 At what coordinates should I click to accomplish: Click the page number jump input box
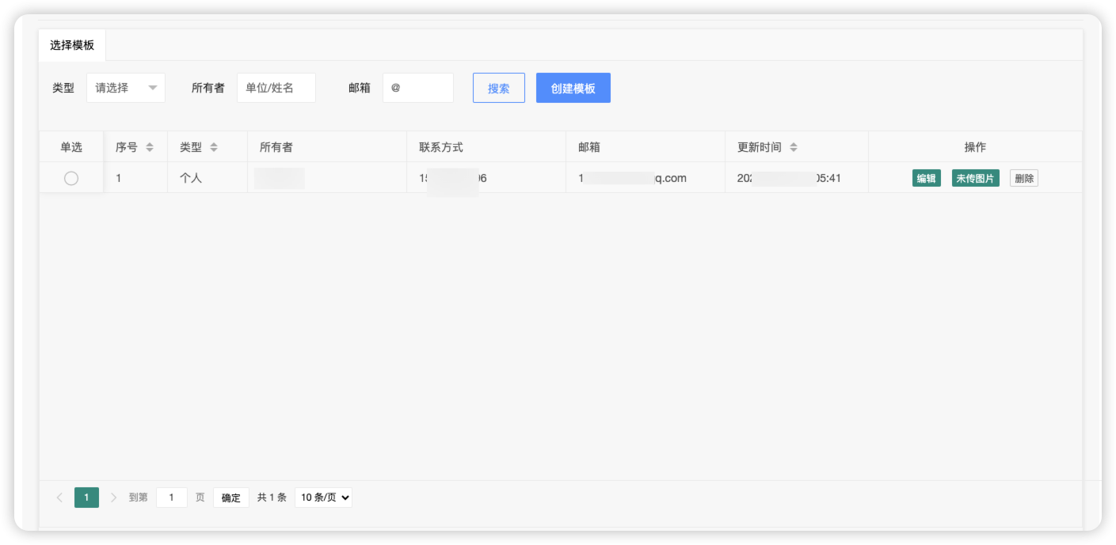[171, 498]
